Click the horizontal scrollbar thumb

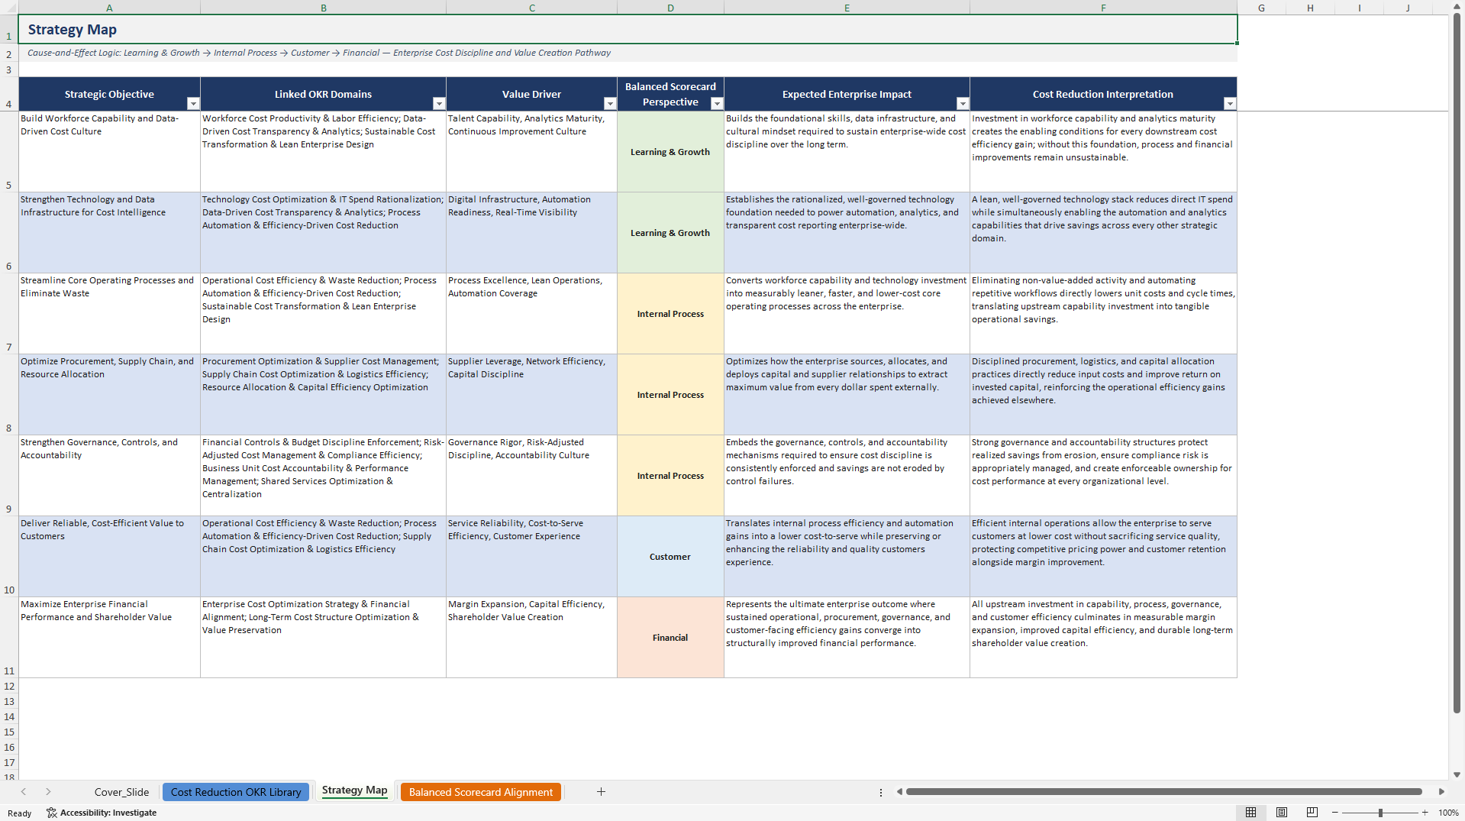pyautogui.click(x=1163, y=792)
